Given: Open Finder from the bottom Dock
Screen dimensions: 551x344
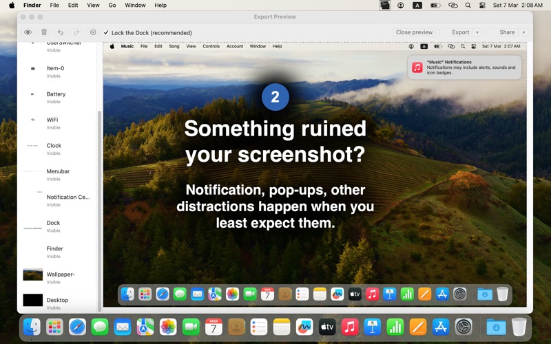Looking at the screenshot, I should 32,327.
